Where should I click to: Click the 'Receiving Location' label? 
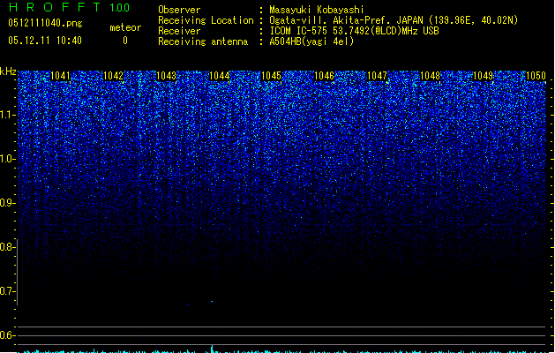tap(206, 20)
